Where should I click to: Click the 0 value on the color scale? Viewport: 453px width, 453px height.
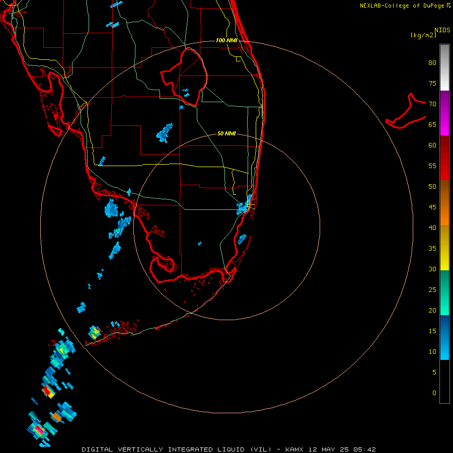click(x=434, y=393)
